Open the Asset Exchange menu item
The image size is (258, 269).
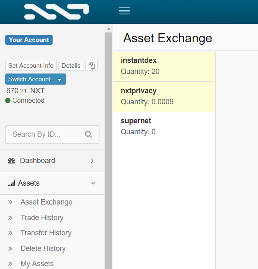click(x=46, y=202)
